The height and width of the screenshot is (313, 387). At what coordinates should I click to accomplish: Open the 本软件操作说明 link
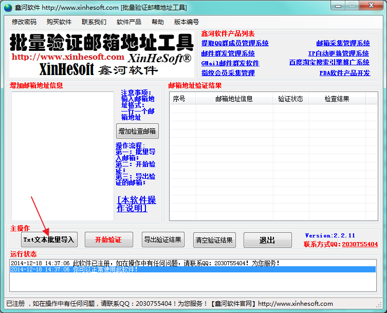pyautogui.click(x=136, y=204)
